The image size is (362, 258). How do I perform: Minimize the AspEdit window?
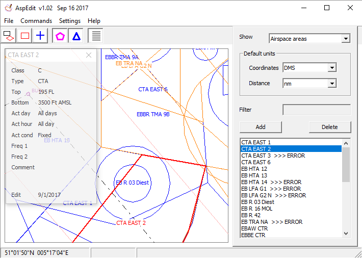tap(304, 8)
